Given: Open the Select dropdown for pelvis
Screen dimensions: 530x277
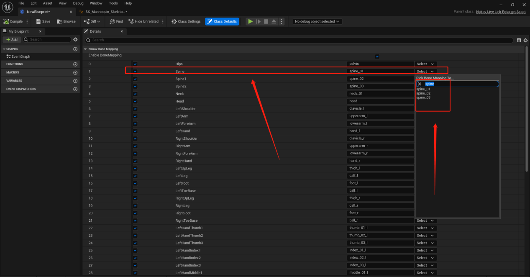Looking at the screenshot, I should click(x=425, y=64).
